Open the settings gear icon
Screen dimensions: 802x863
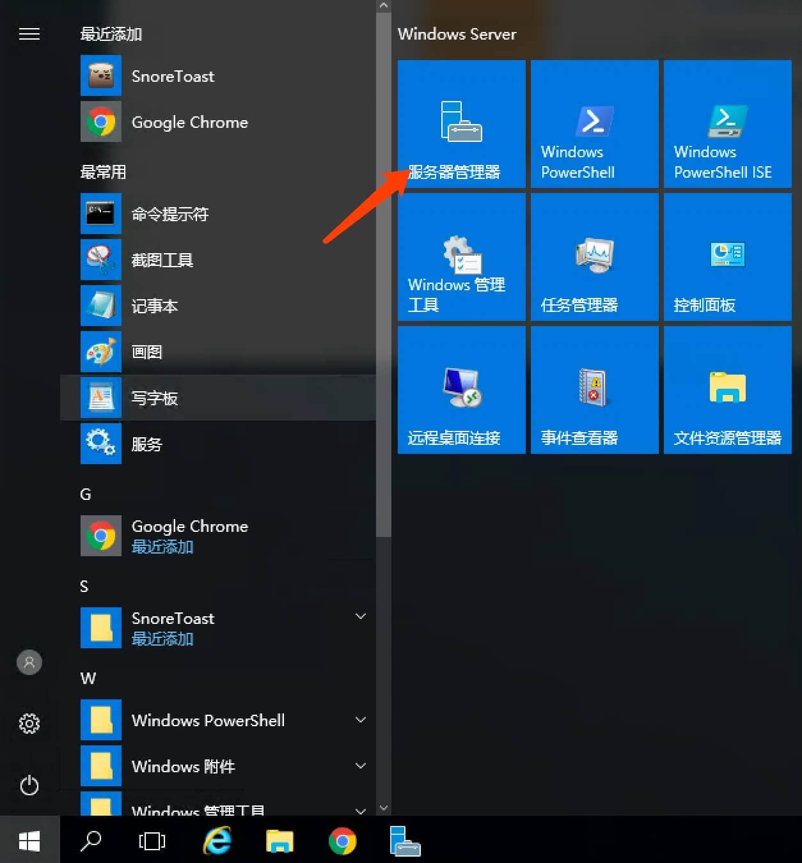click(x=29, y=724)
